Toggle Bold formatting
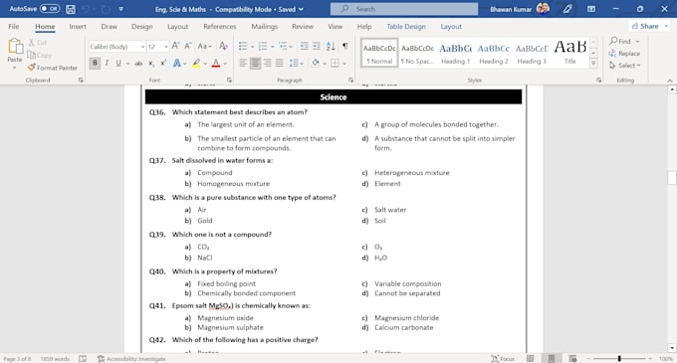The width and height of the screenshot is (677, 363). point(95,63)
